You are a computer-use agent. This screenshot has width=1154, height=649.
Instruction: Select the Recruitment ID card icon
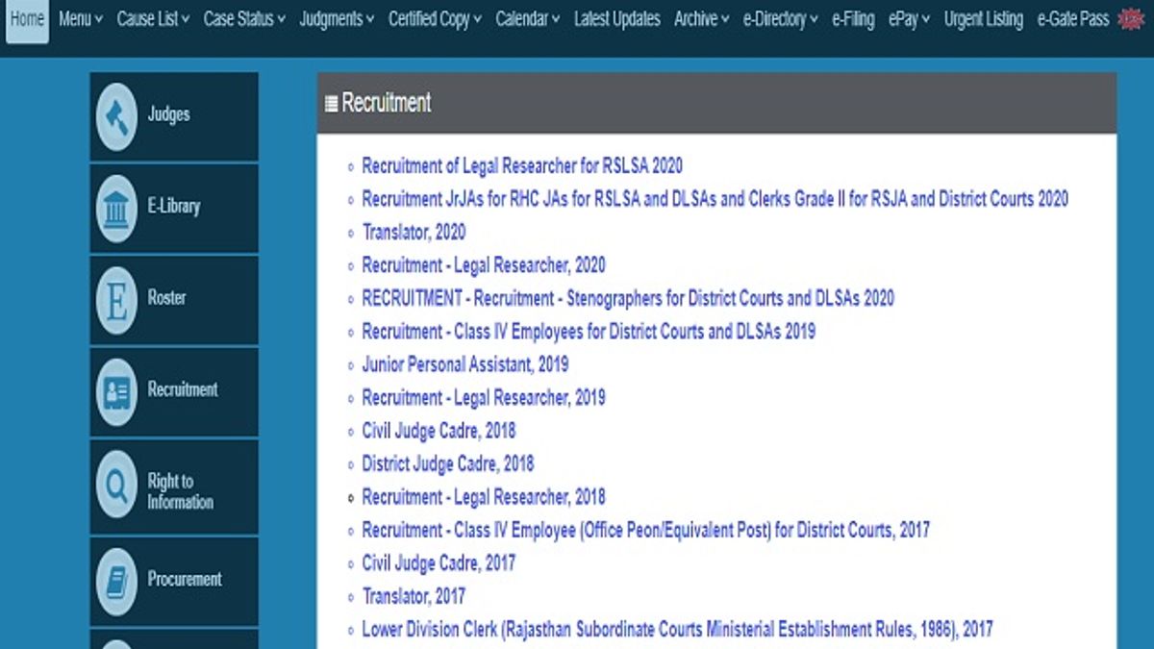tap(116, 392)
